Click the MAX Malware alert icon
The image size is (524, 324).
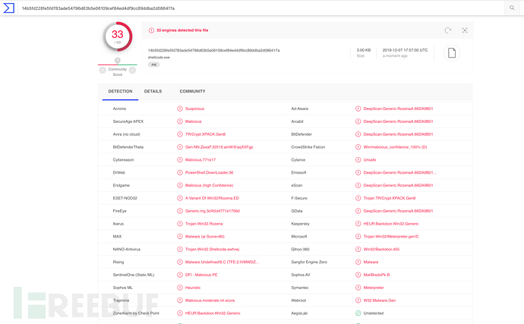(x=180, y=237)
